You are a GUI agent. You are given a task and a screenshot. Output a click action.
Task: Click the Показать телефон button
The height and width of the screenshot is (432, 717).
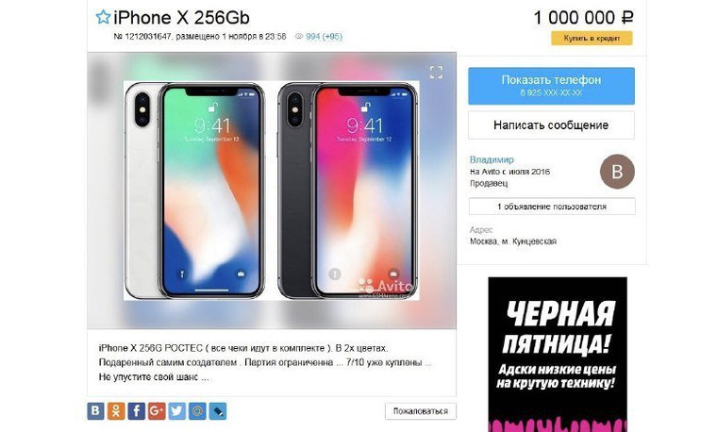pyautogui.click(x=551, y=86)
